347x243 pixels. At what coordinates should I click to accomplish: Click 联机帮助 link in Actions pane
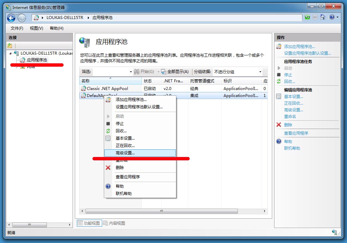coord(292,148)
